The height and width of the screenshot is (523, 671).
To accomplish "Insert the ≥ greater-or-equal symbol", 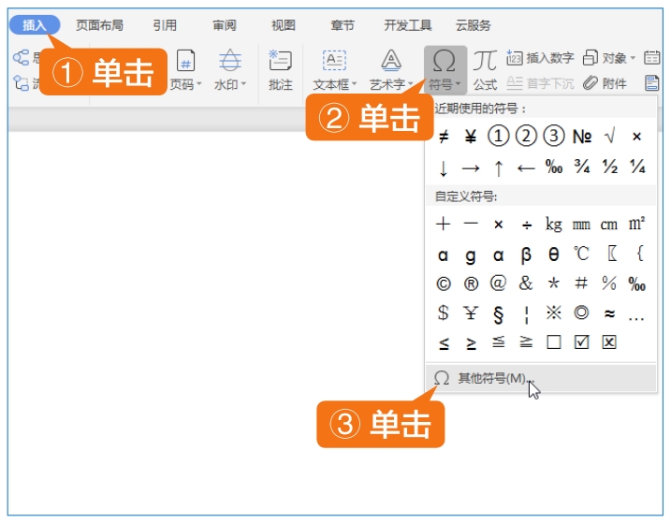I will (471, 343).
